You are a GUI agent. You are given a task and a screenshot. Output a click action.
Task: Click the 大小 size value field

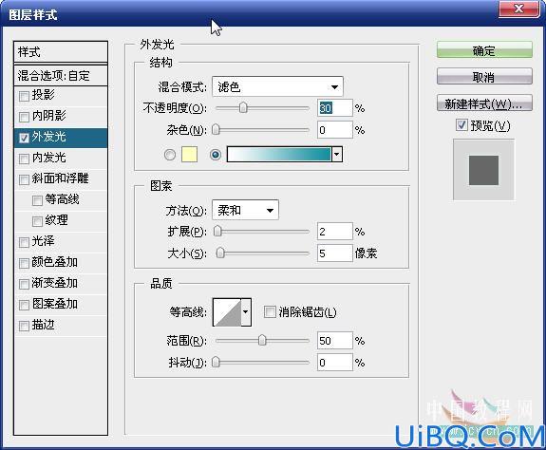334,253
